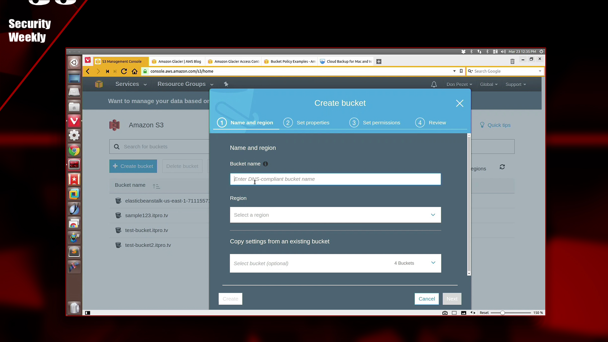This screenshot has height=342, width=608.
Task: Click sort arrow beside Bucket name header
Action: click(156, 186)
